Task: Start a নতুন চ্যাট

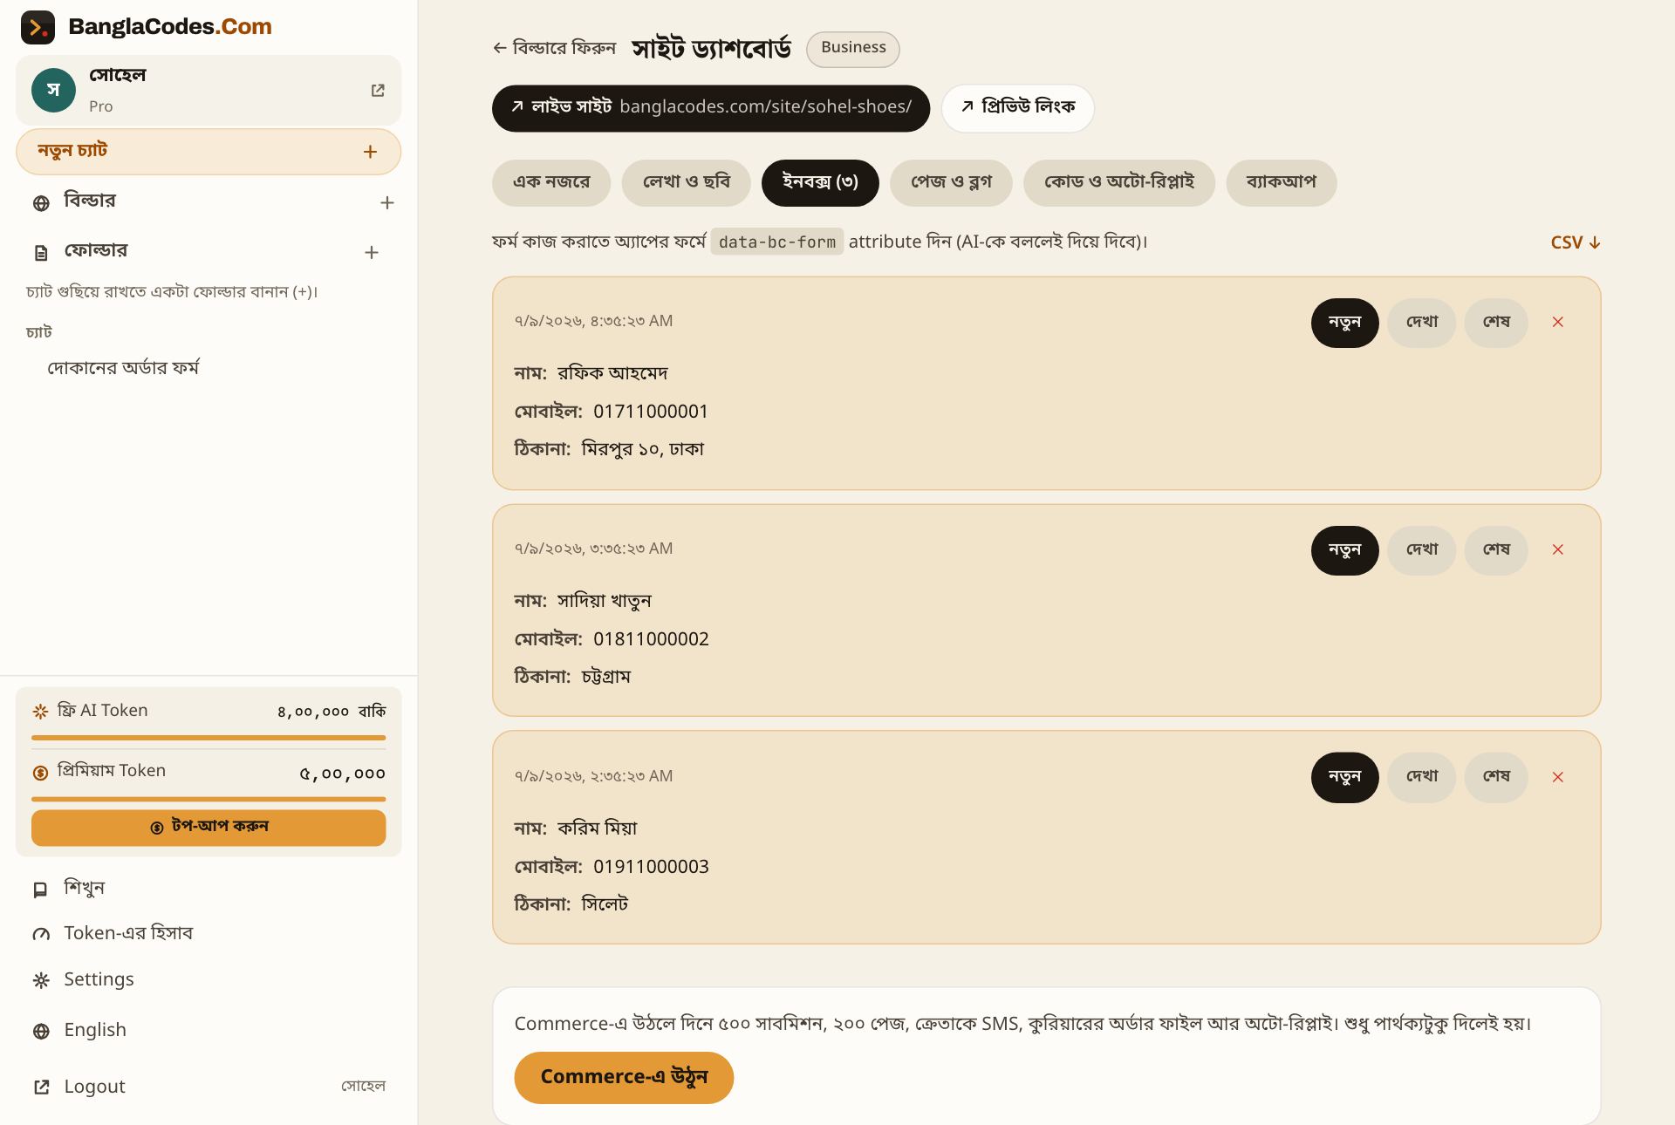Action: pos(209,152)
